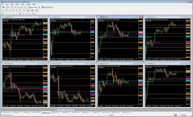The image size is (193, 117).
Task: Click the New Chart toolbar icon
Action: click(x=3, y=7)
